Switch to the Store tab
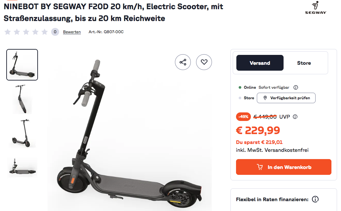Viewport: 341px width, 211px height. pyautogui.click(x=304, y=63)
